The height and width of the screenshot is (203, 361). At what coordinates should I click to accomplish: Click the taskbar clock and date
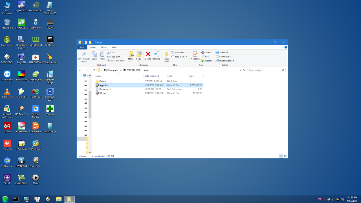coord(351,199)
